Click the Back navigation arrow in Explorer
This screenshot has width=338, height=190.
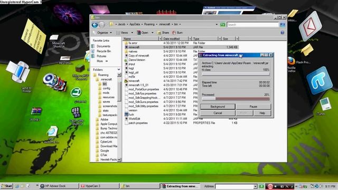[x=95, y=25]
